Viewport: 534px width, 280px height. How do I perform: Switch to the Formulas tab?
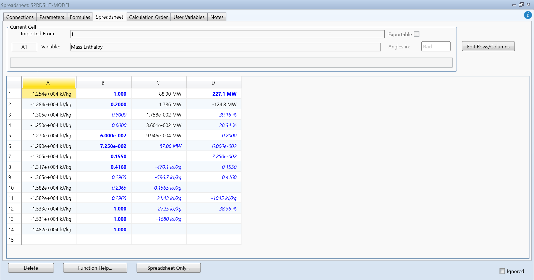(x=80, y=17)
